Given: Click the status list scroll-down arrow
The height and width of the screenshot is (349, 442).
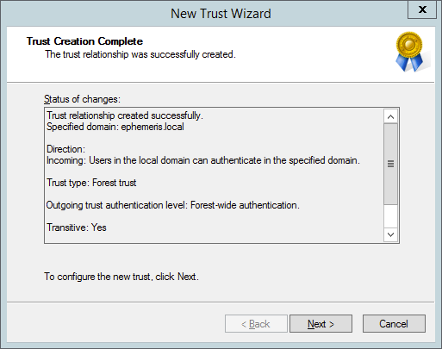Looking at the screenshot, I should 390,234.
